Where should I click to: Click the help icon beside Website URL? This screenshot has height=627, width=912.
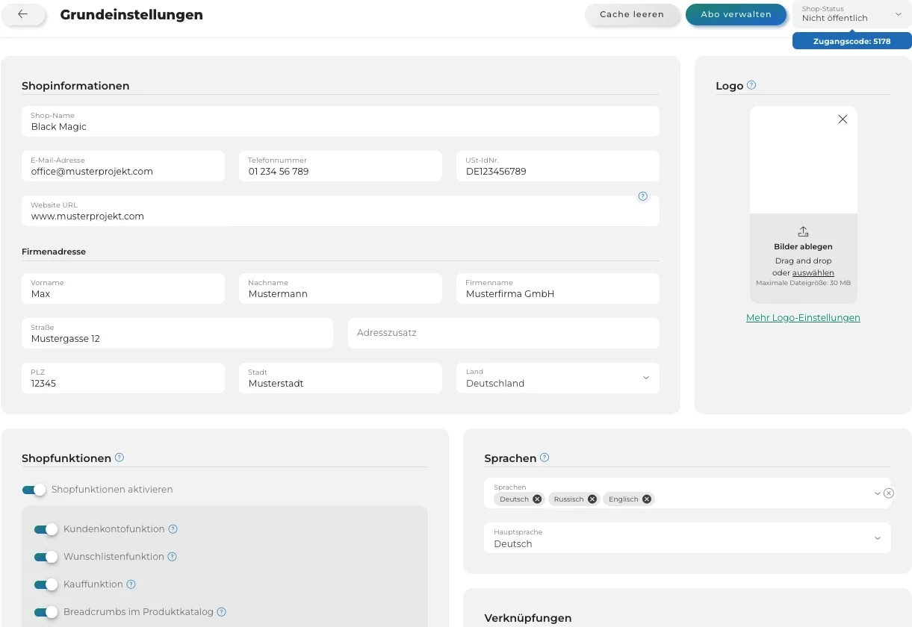[x=642, y=196]
